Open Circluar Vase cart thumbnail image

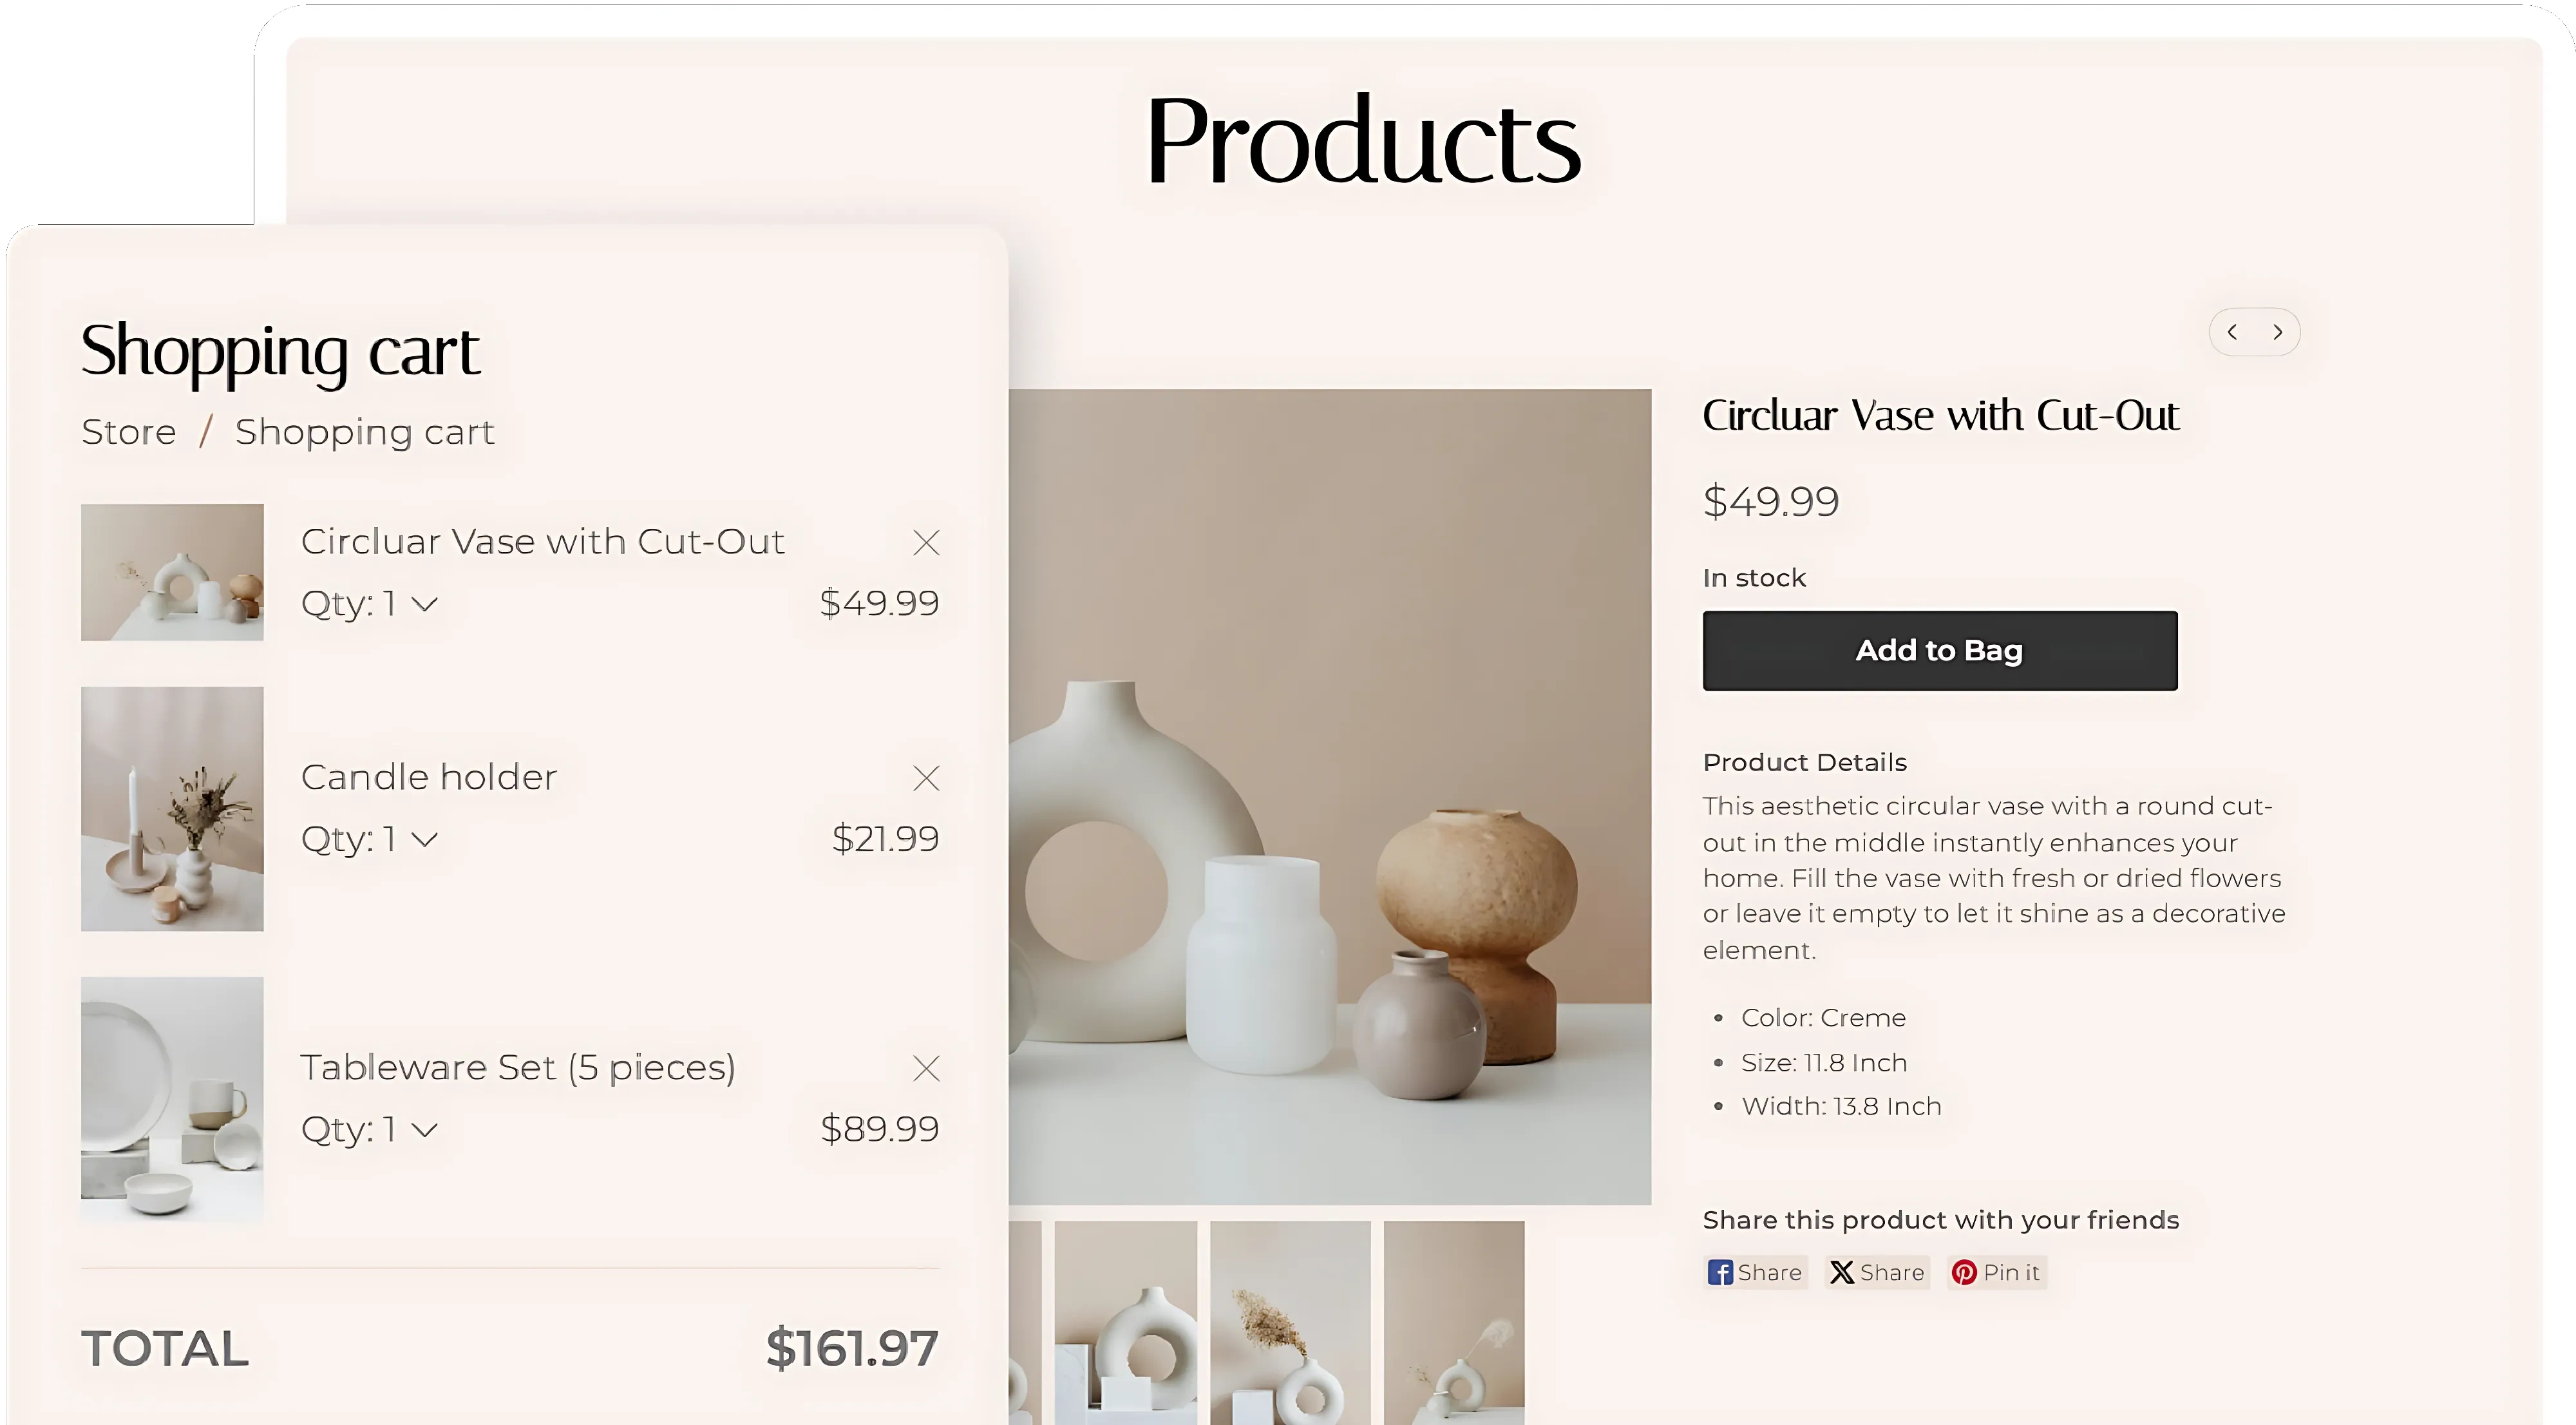(172, 572)
